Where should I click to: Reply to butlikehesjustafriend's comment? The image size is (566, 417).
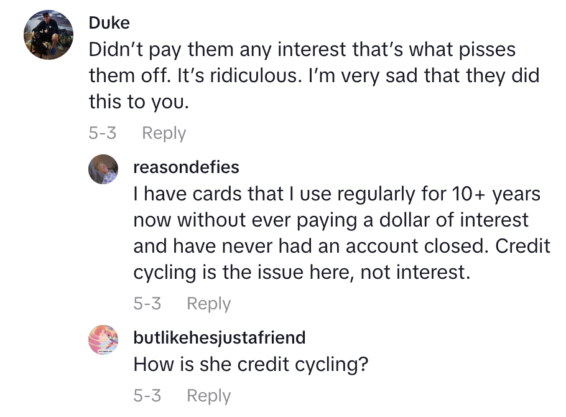[208, 395]
